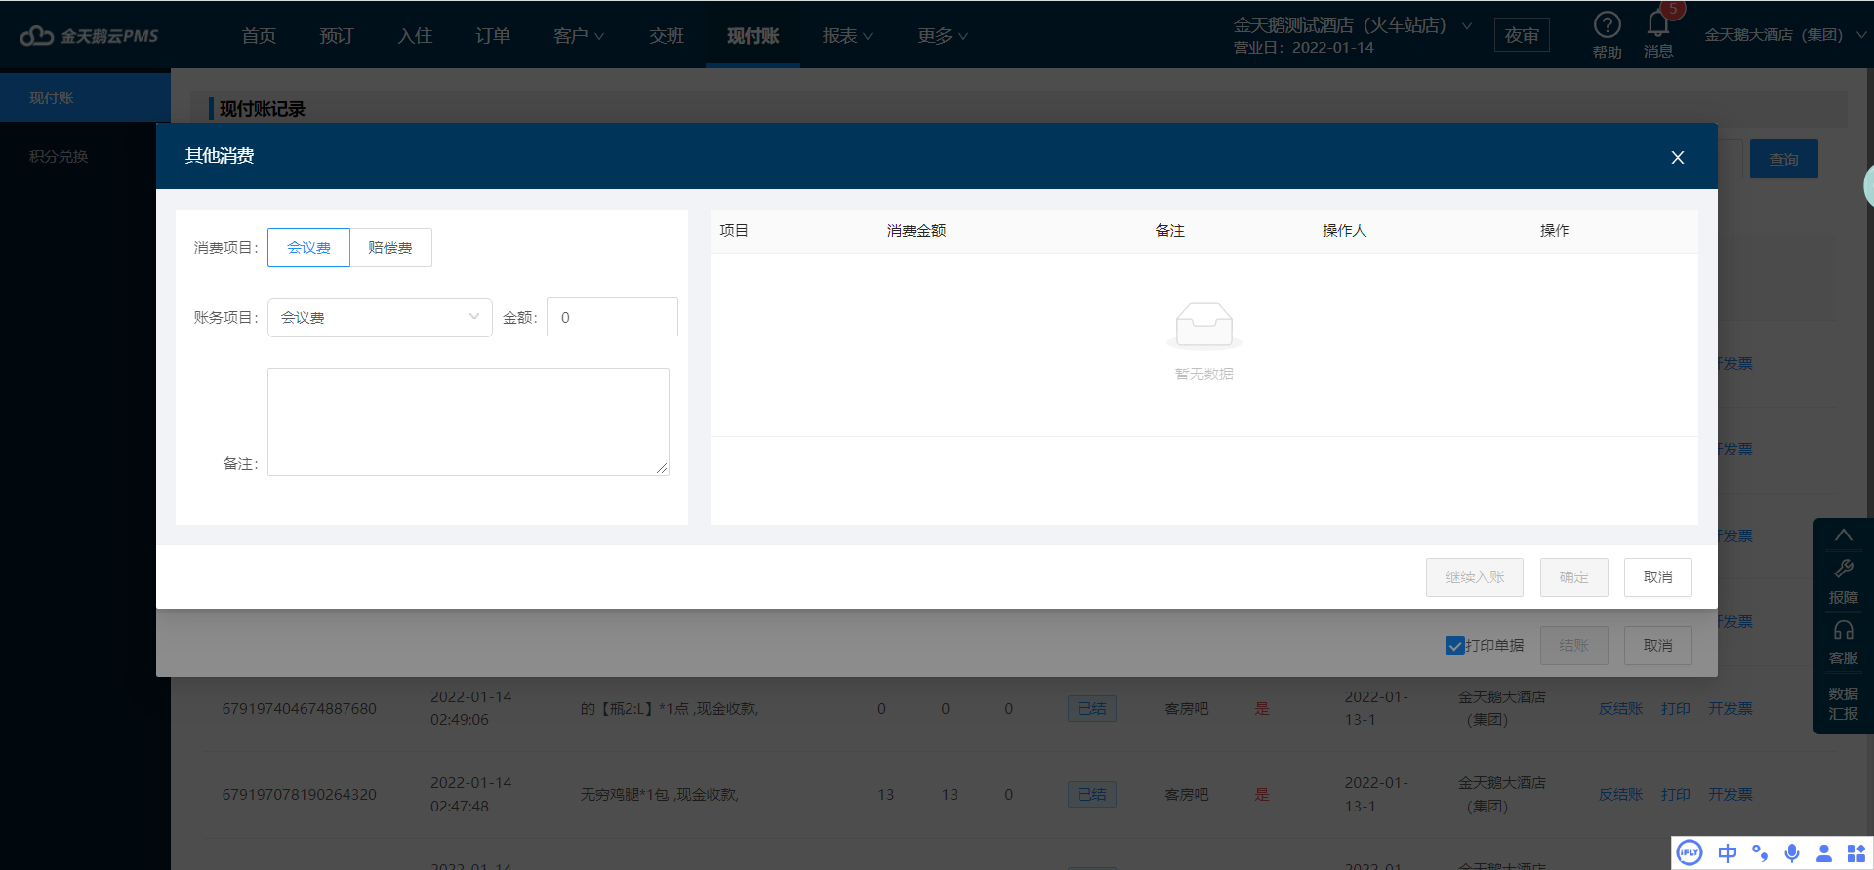Screen dimensions: 1874x870
Task: Select 会议费 consumption item
Action: 308,248
